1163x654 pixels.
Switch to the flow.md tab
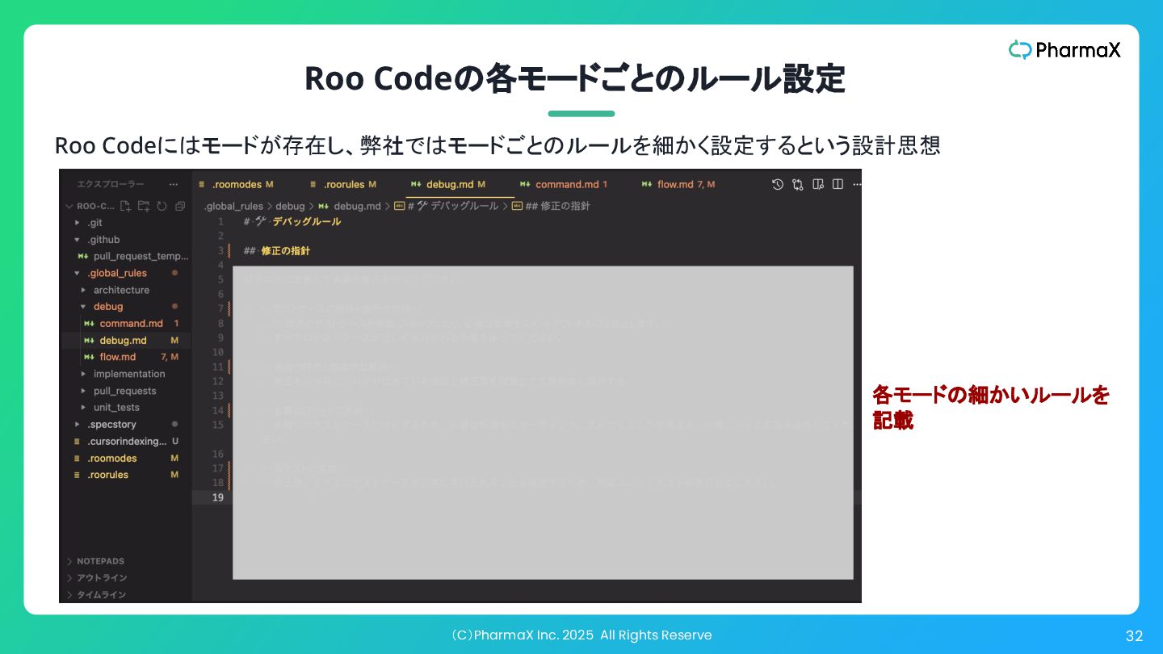[x=680, y=184]
